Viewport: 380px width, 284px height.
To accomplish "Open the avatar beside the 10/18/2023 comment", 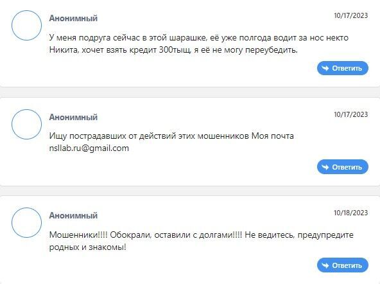I will [27, 222].
